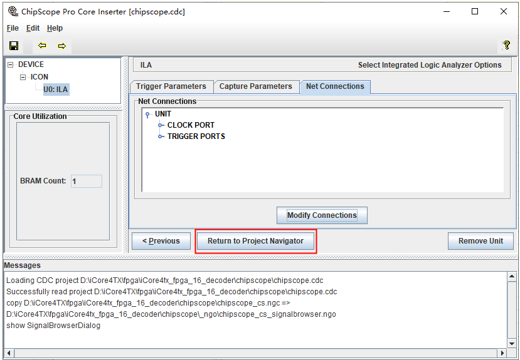Image resolution: width=520 pixels, height=360 pixels.
Task: Open the Help menu
Action: pyautogui.click(x=55, y=28)
